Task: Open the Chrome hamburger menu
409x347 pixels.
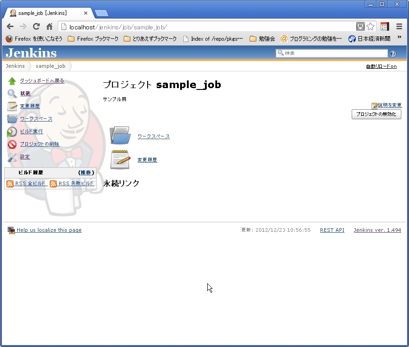Action: [x=399, y=26]
